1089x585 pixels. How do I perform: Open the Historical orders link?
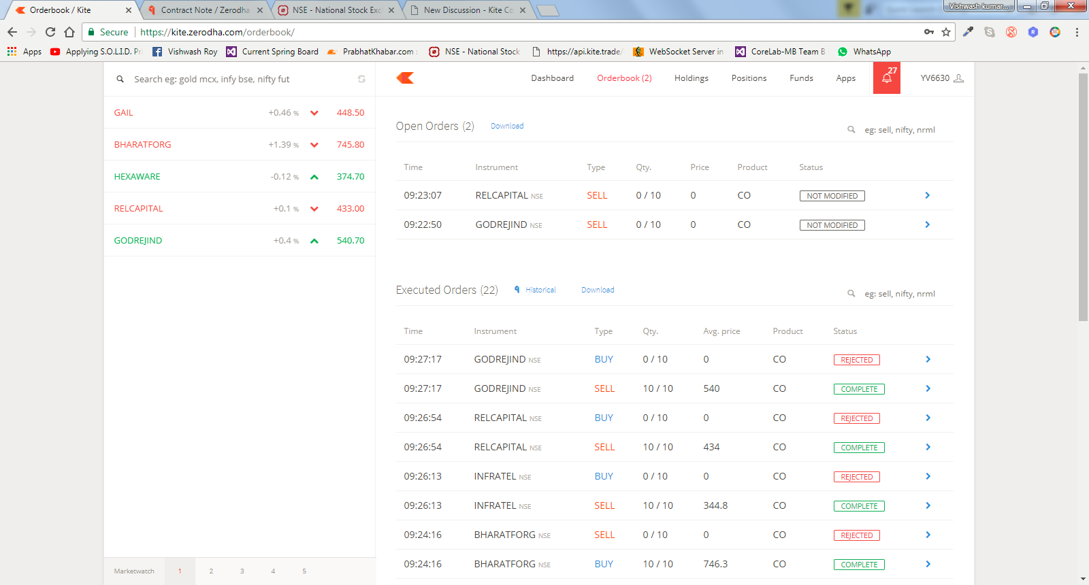(540, 290)
